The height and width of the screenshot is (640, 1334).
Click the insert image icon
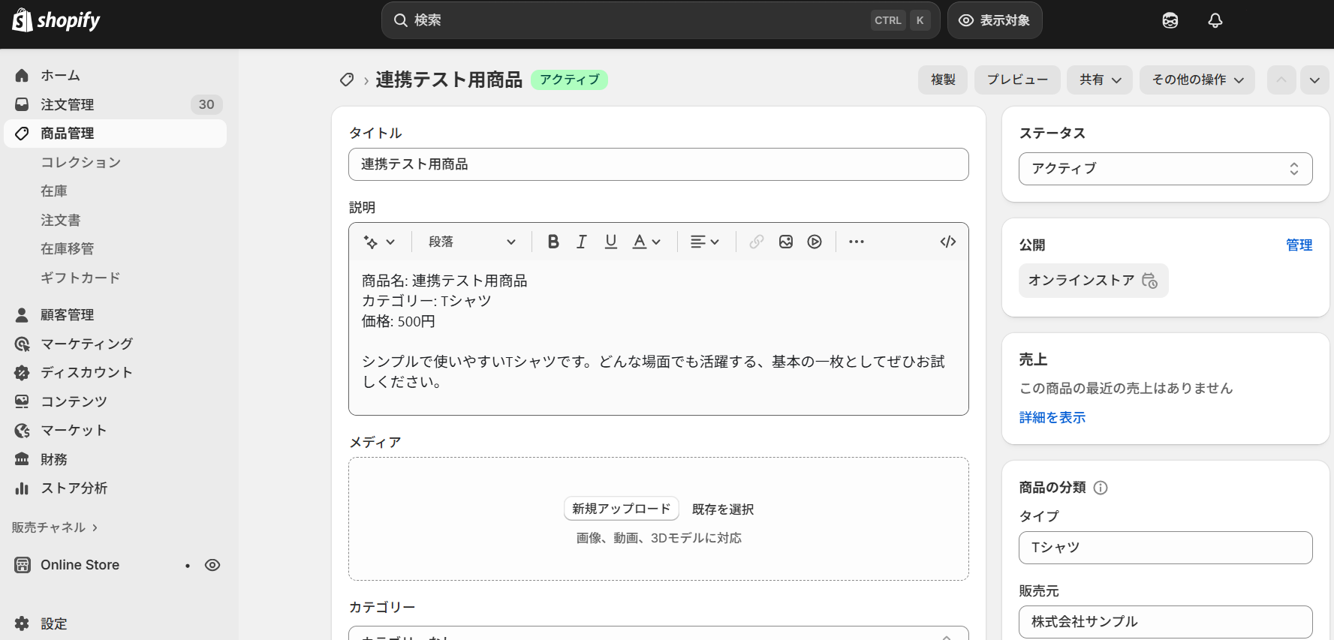(786, 242)
